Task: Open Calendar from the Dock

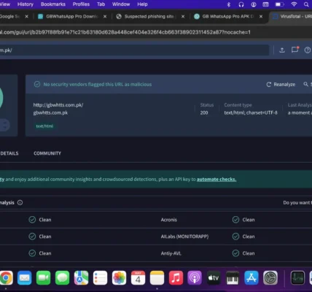Action: pyautogui.click(x=138, y=277)
